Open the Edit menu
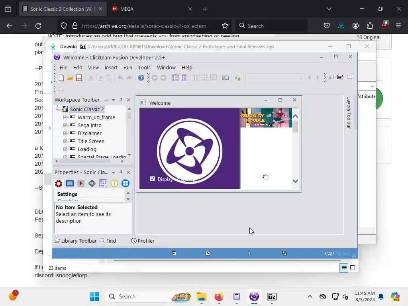The image size is (408, 306). click(x=78, y=67)
